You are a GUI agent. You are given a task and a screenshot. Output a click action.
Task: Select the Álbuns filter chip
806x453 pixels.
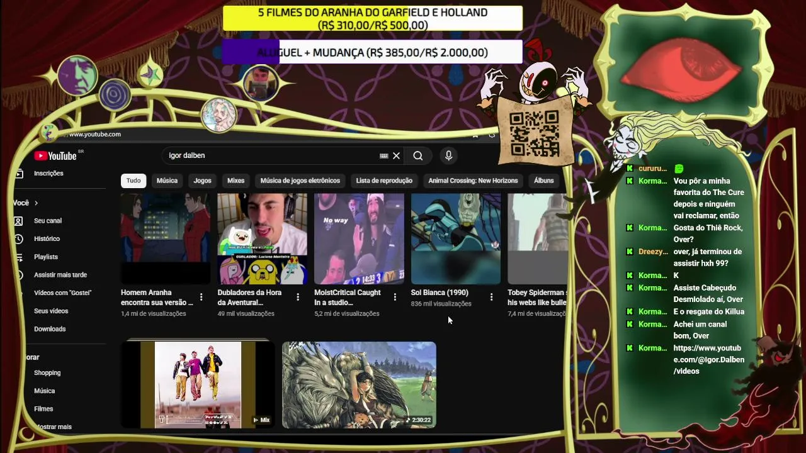tap(544, 181)
